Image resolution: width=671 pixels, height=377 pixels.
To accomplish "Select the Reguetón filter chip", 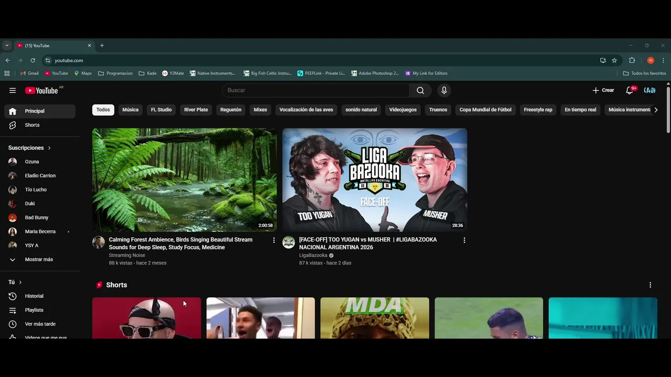I will click(x=231, y=110).
